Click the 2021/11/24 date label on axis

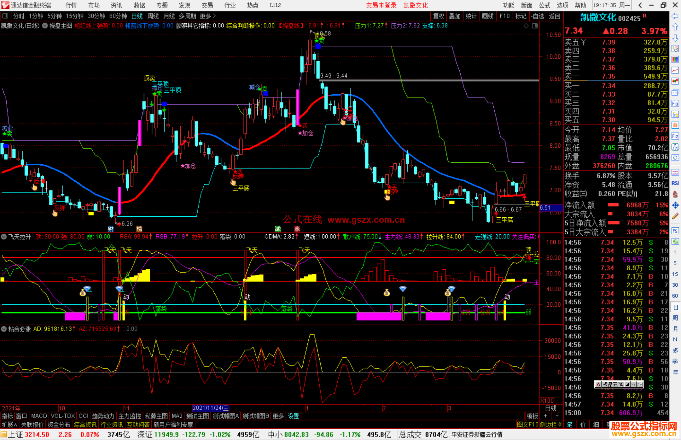211,408
